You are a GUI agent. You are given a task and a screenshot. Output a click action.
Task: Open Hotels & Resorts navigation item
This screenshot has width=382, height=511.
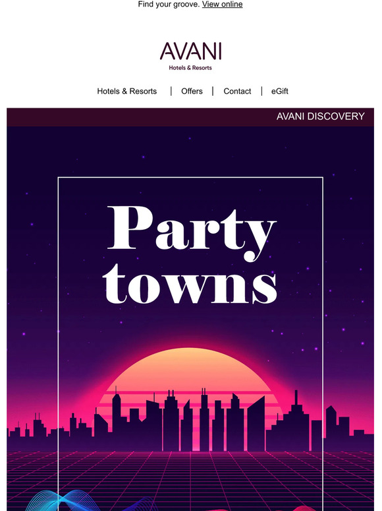(127, 91)
